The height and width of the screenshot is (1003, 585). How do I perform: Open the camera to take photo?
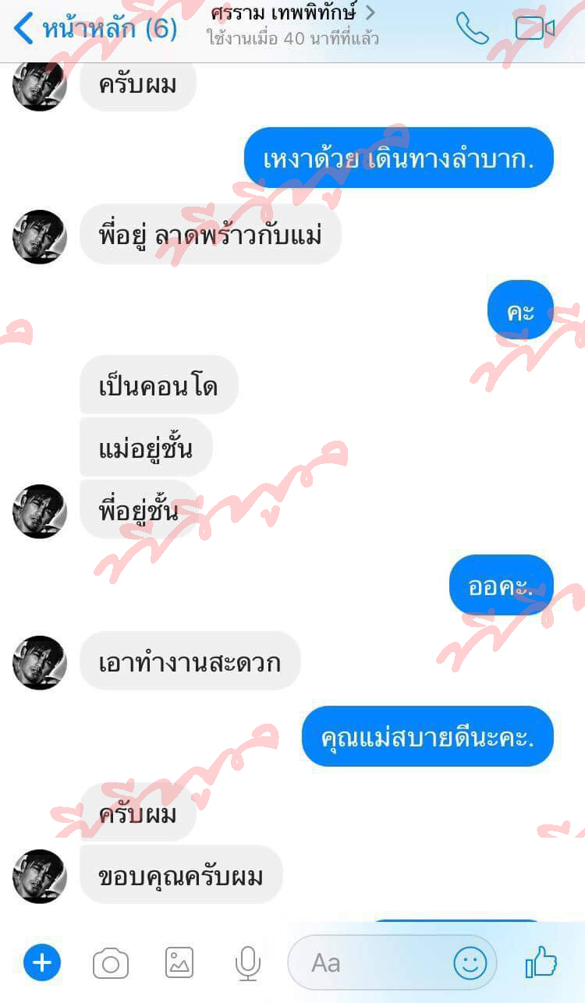[x=111, y=964]
